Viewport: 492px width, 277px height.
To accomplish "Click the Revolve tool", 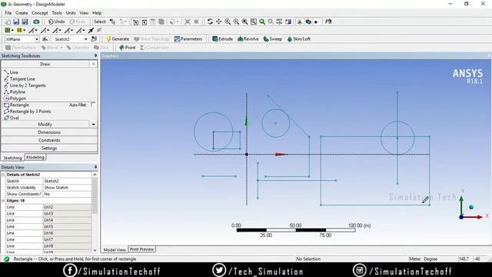I will (248, 39).
